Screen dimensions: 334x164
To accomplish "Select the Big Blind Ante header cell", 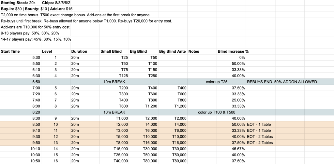I will coord(172,51).
